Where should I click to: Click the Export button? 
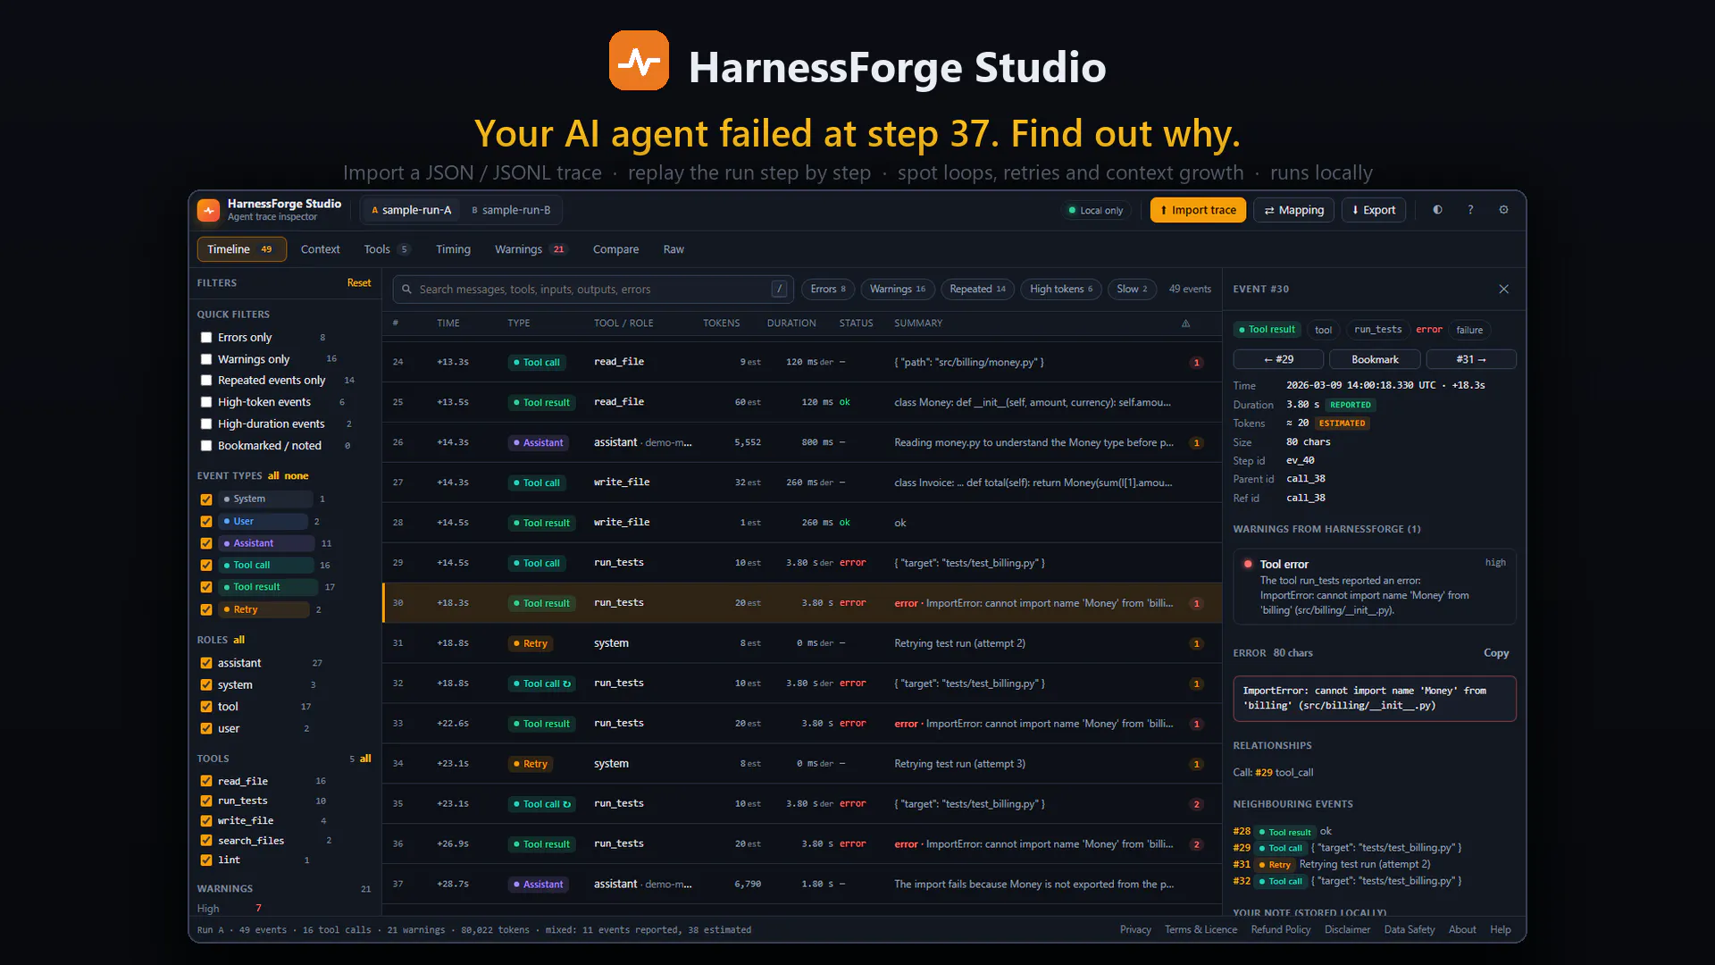pos(1374,210)
